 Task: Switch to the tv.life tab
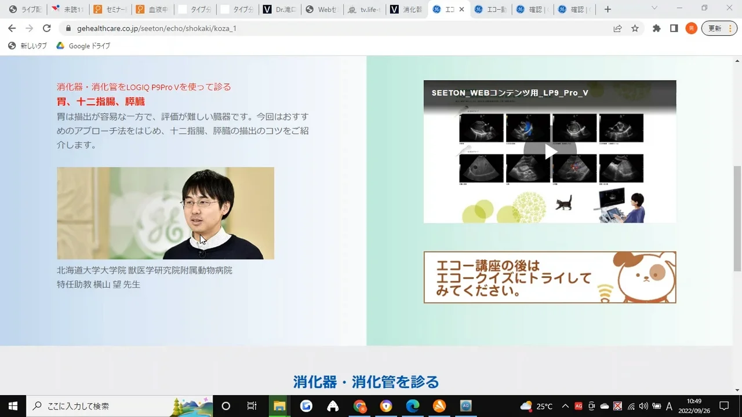[x=364, y=9]
